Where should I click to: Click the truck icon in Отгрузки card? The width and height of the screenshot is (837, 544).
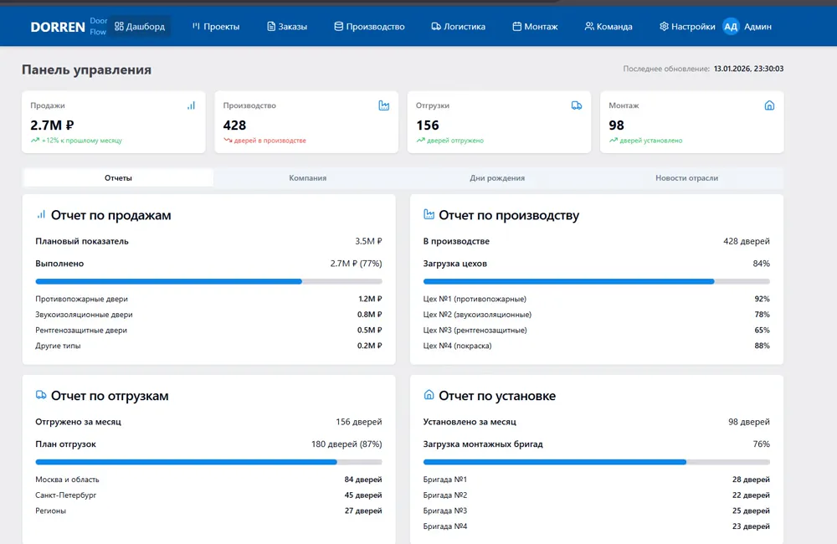pyautogui.click(x=577, y=105)
